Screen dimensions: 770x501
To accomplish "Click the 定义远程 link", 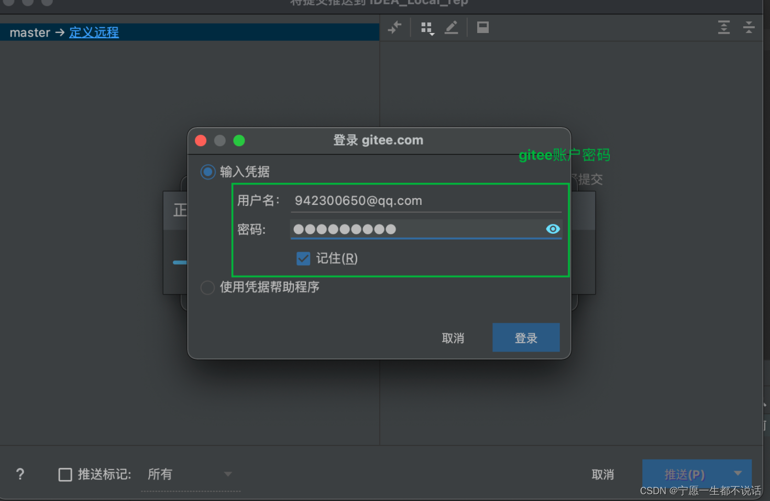I will pyautogui.click(x=94, y=32).
